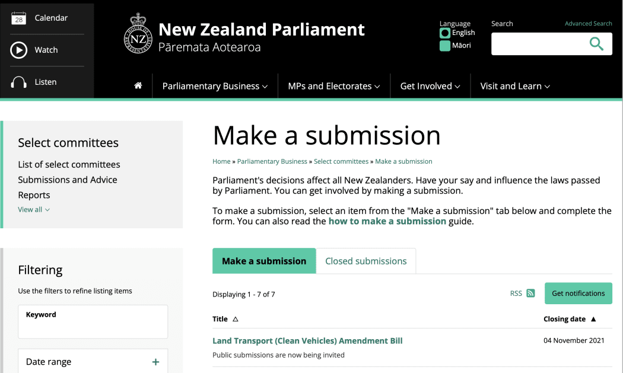Open the RSS feed icon
The image size is (623, 373).
pyautogui.click(x=531, y=293)
